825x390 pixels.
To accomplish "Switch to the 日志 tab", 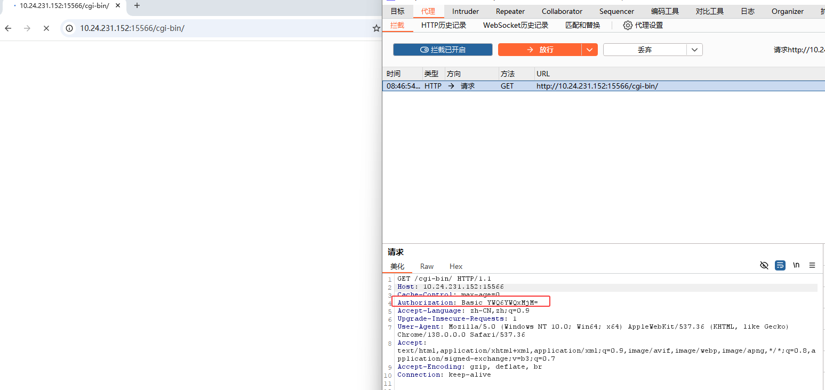I will point(748,11).
